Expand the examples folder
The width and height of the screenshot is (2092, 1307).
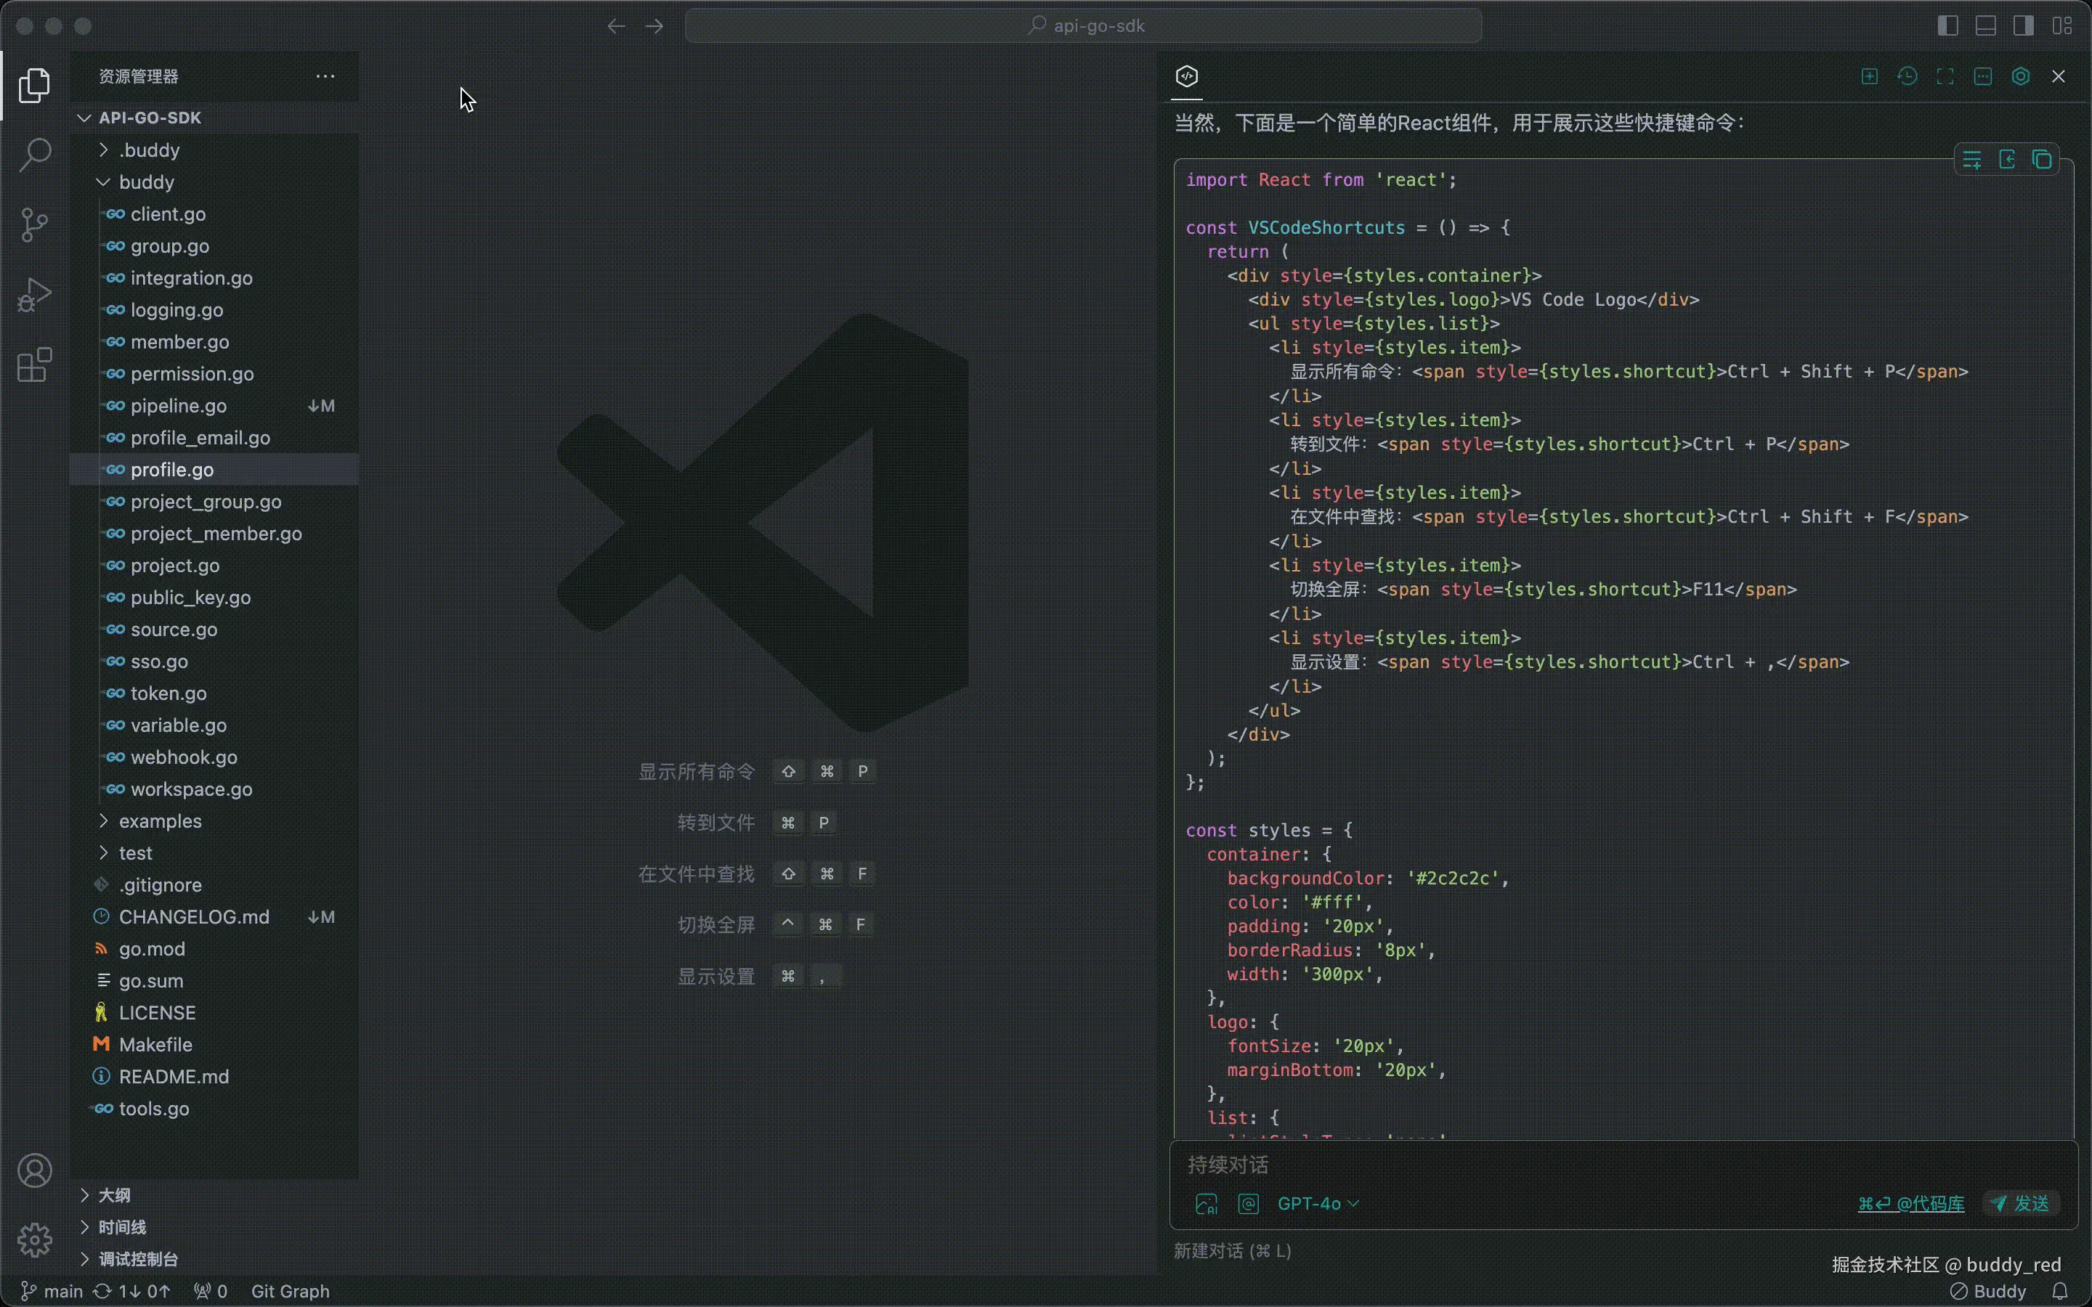coord(214,821)
